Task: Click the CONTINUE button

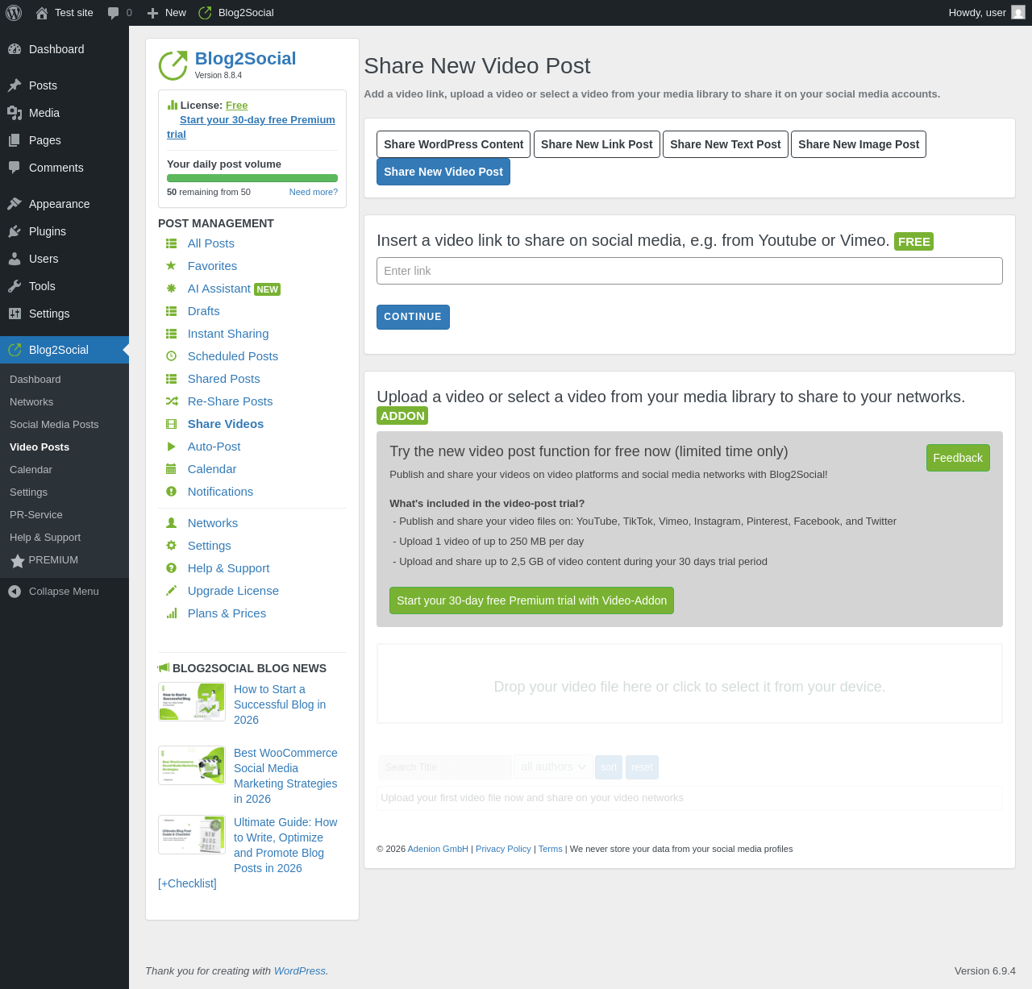Action: (413, 317)
